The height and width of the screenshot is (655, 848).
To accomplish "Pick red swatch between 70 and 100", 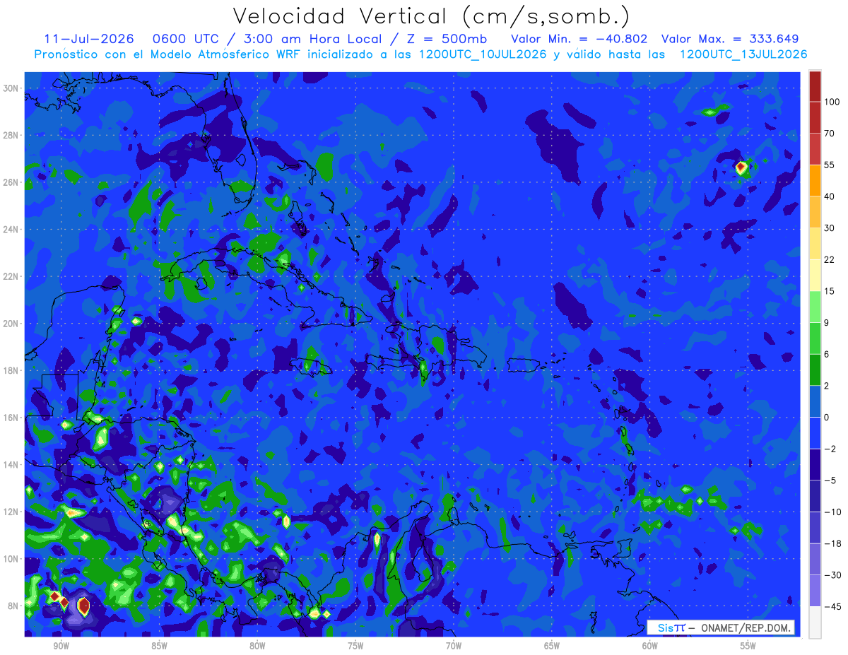I will (815, 117).
